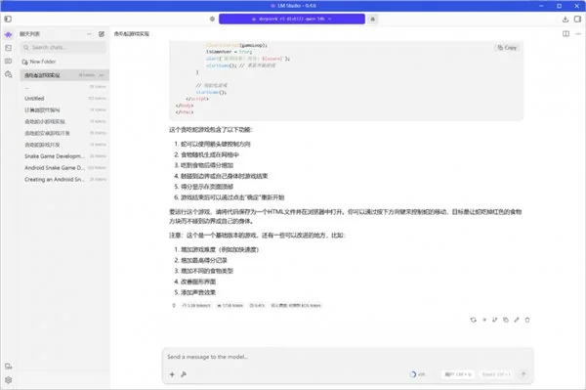Open the Discover search section in sidebar
Screen dimensions: 586x390
8,74
